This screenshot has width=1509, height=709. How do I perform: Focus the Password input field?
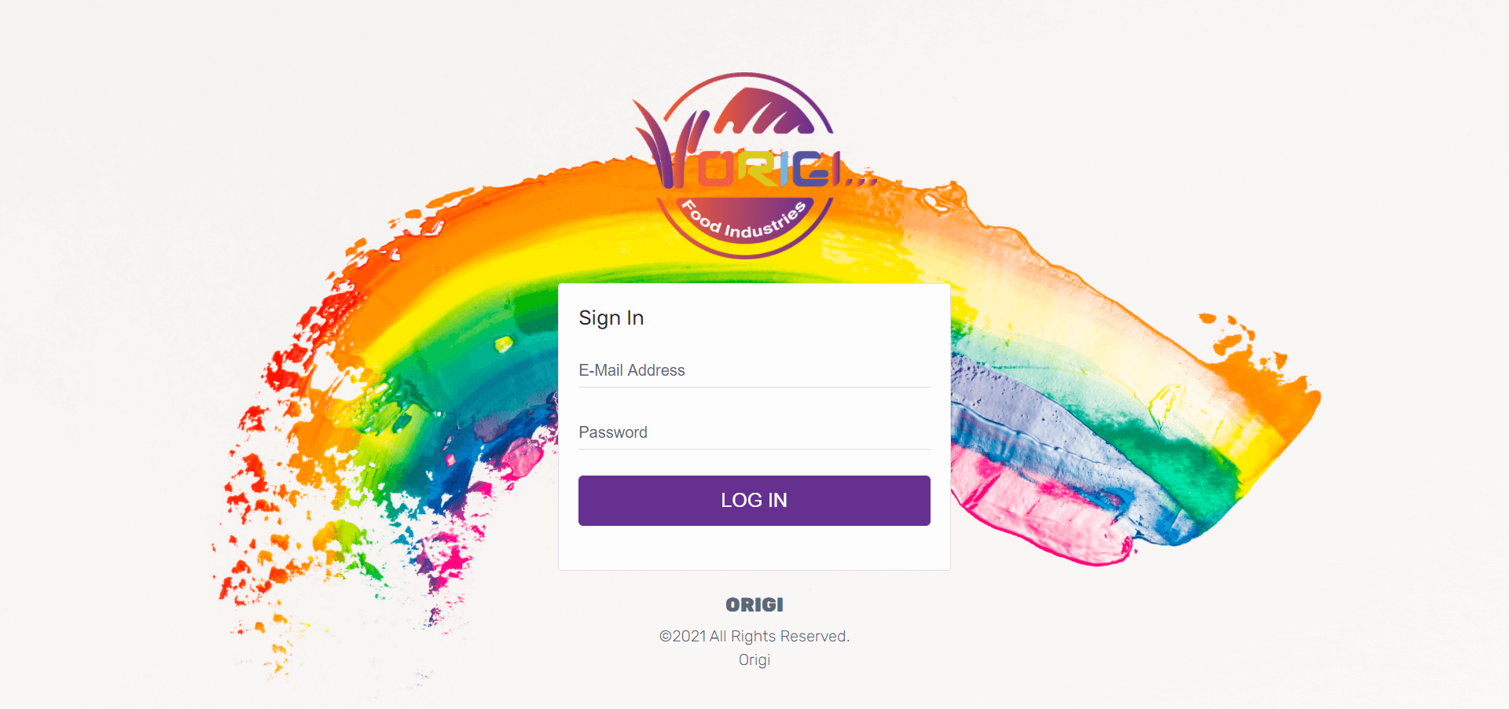[x=754, y=432]
